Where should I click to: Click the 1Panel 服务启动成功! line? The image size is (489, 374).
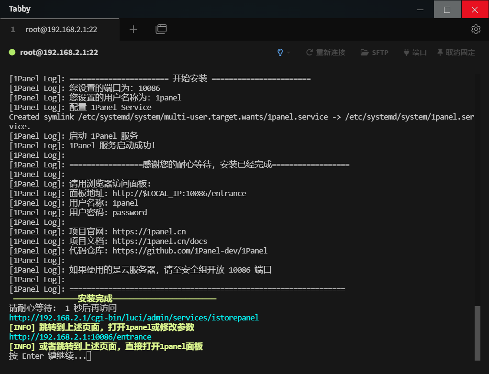coord(82,145)
